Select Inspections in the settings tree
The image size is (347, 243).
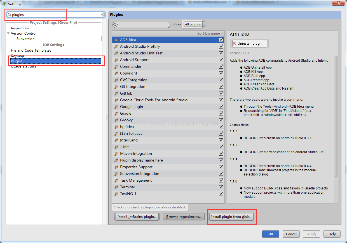[x=20, y=28]
